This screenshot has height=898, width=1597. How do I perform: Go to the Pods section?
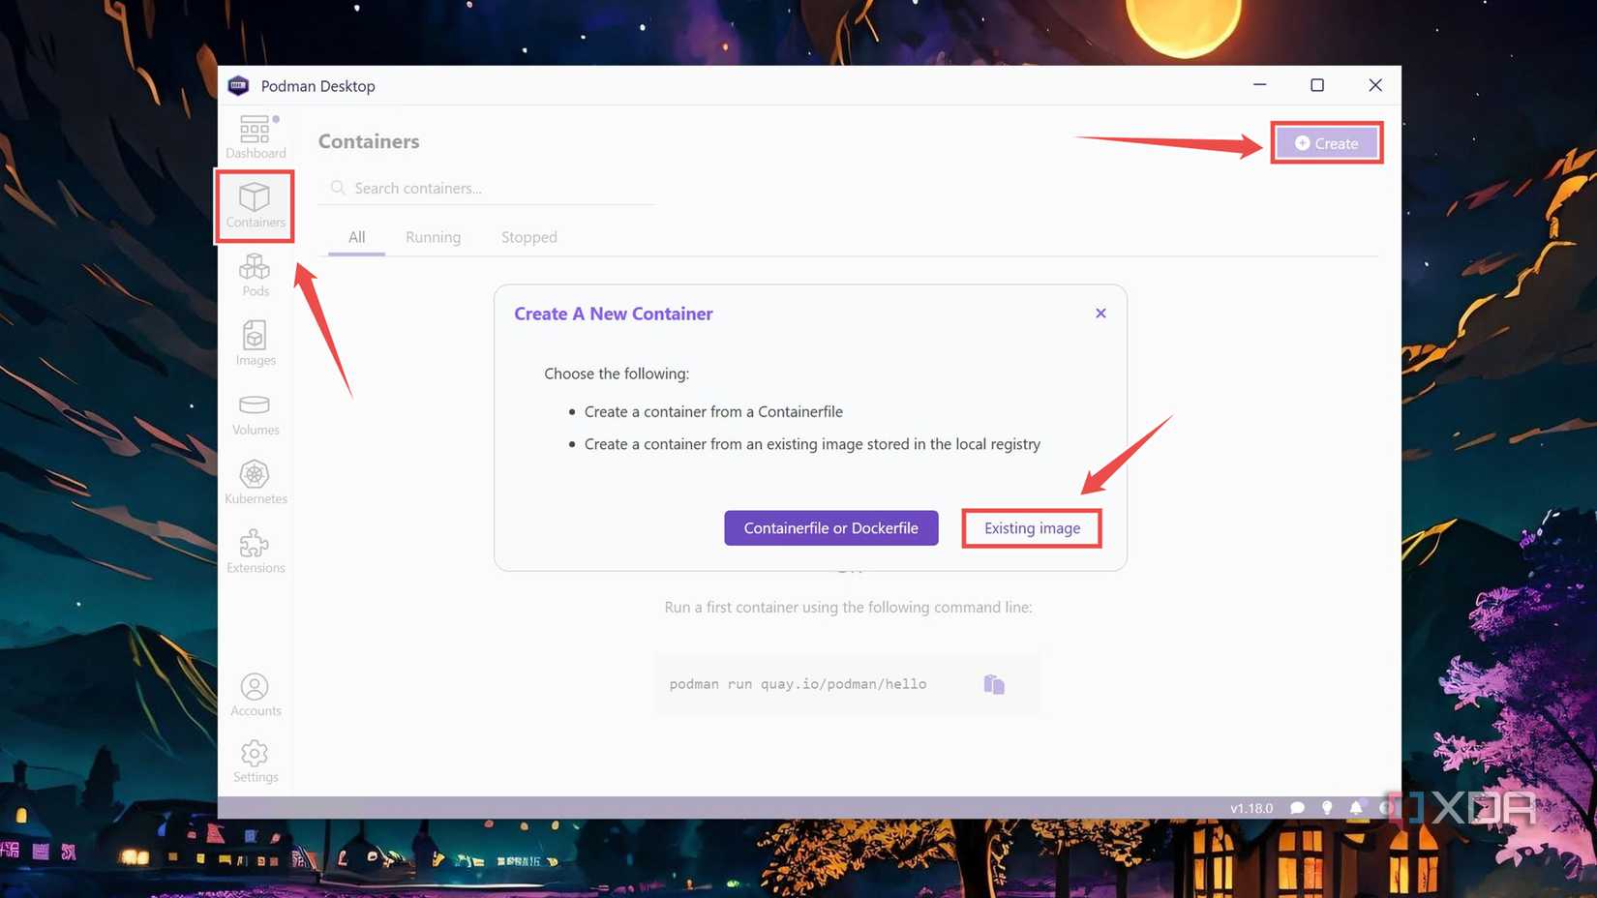pyautogui.click(x=256, y=275)
